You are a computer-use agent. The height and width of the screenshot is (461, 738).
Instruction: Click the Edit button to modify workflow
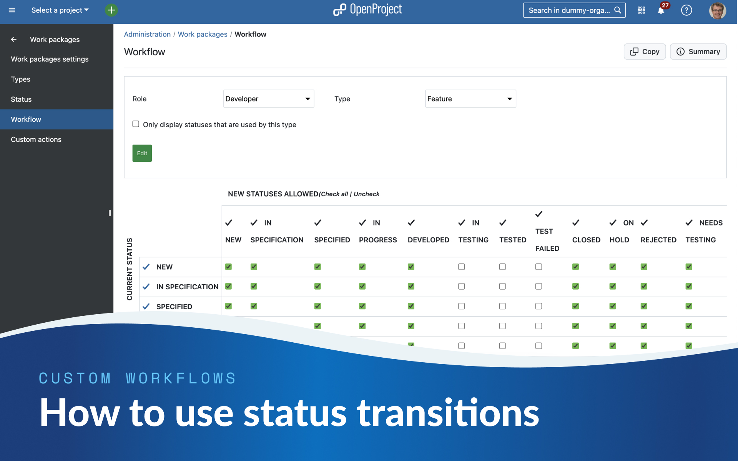(142, 153)
